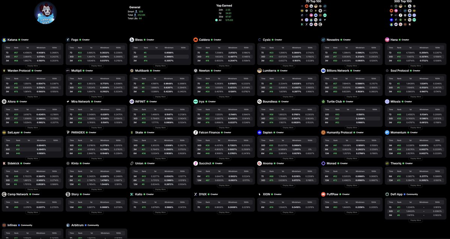Screen dimensions: 450x239
Task: Click the Sapien project icon
Action: click(x=259, y=132)
